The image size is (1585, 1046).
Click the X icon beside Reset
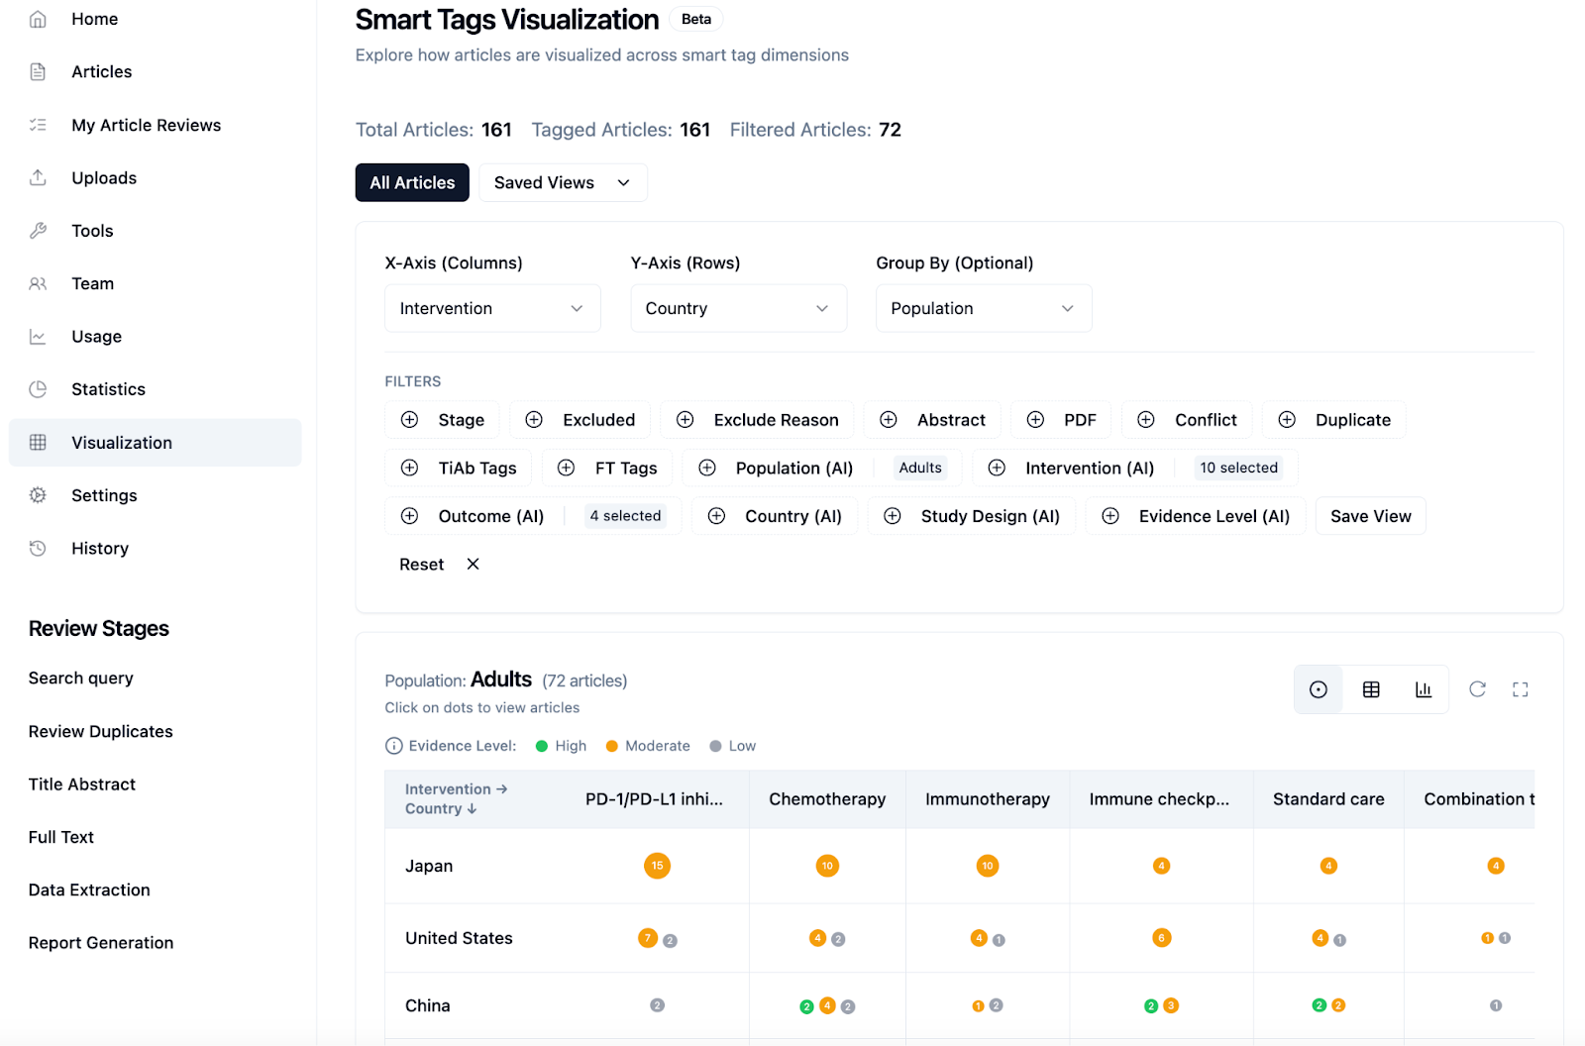click(x=474, y=564)
